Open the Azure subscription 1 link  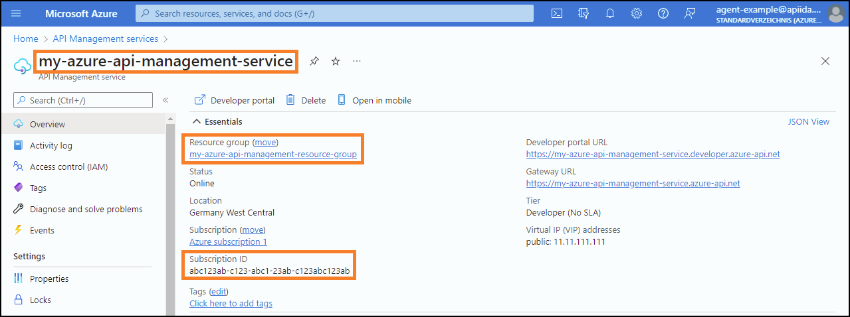228,242
